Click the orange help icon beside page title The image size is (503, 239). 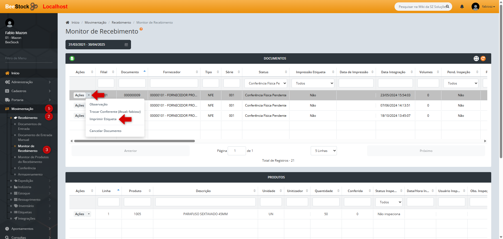[x=141, y=29]
